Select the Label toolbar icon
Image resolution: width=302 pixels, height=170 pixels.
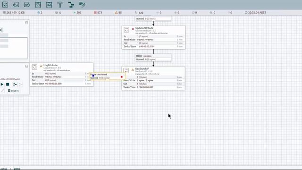pyautogui.click(x=82, y=4)
